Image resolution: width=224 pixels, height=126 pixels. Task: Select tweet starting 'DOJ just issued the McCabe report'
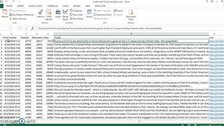131,90
